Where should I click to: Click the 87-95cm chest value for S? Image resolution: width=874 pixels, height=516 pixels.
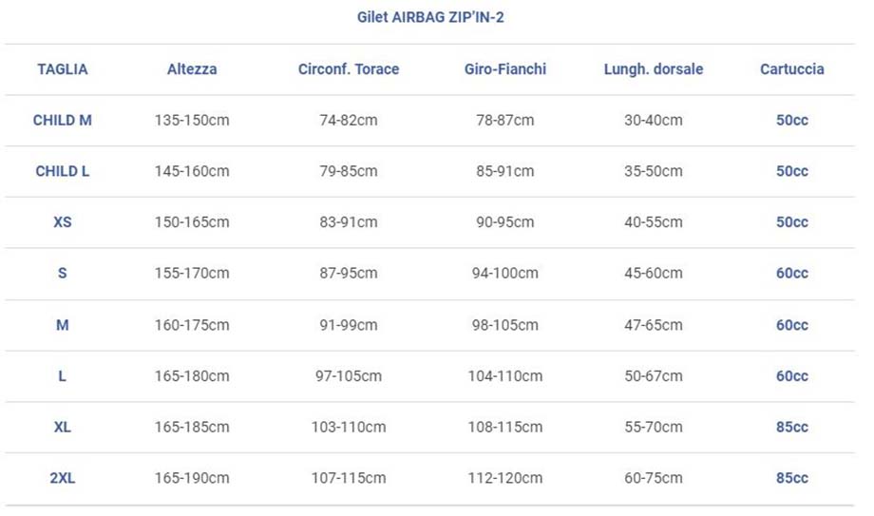(x=349, y=273)
